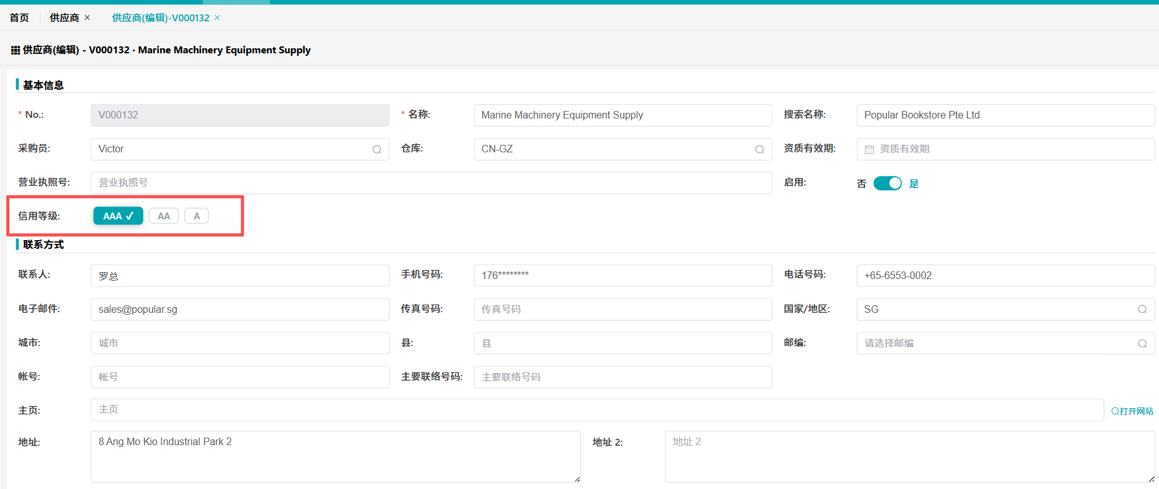
Task: Close the 供应商(编辑)-V000132 tab
Action: tap(217, 18)
